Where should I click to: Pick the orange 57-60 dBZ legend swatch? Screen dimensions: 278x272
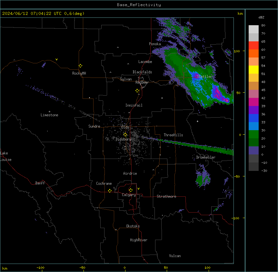(253, 53)
